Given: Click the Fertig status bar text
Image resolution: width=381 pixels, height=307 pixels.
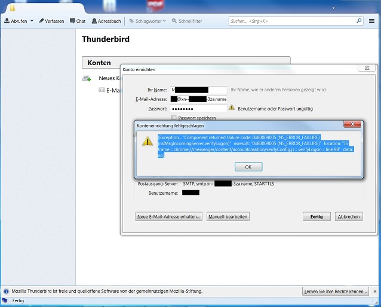Looking at the screenshot, I should (18, 300).
